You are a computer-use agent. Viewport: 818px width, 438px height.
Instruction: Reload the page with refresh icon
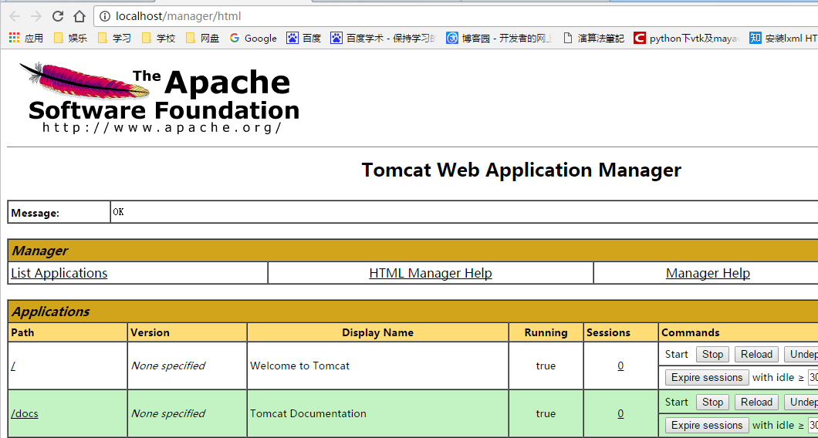pyautogui.click(x=57, y=16)
